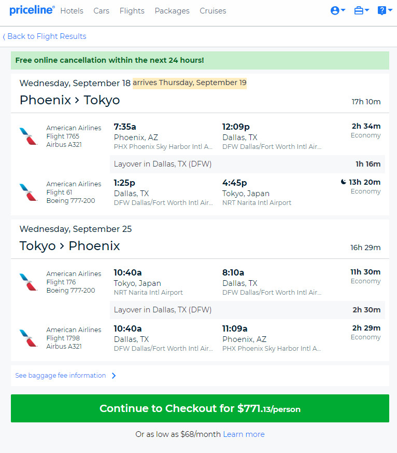The height and width of the screenshot is (453, 397).
Task: Open the help question mark icon
Action: point(381,11)
